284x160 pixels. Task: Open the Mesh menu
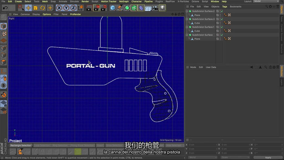45,1
